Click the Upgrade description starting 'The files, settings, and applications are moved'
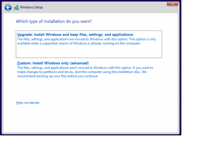 pos(86,41)
